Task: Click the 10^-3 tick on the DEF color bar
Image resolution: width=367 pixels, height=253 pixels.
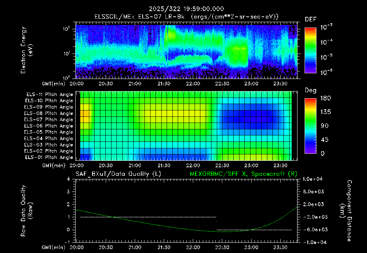Action: pos(326,27)
